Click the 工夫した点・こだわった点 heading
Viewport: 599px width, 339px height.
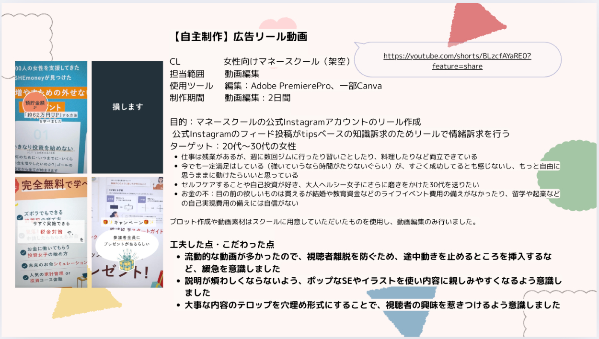222,244
